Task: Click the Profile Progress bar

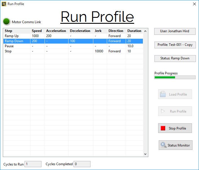Action: 175,77
